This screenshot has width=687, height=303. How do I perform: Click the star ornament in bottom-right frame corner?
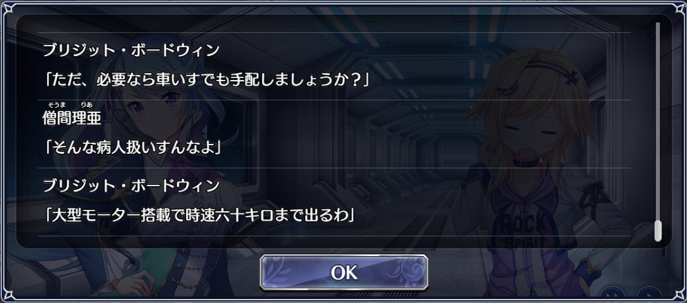680,296
